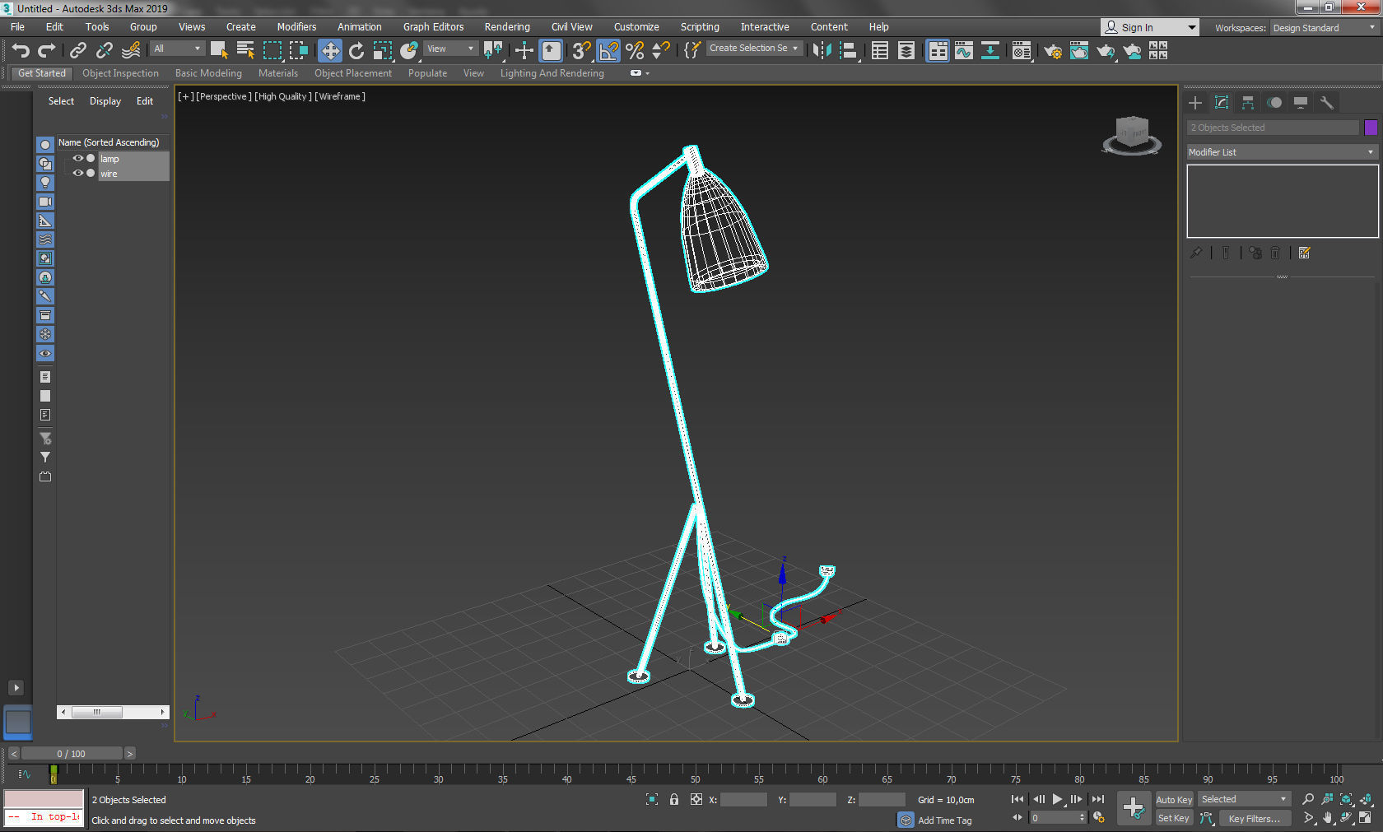This screenshot has height=832, width=1383.
Task: Click Play Animation button
Action: tap(1058, 799)
